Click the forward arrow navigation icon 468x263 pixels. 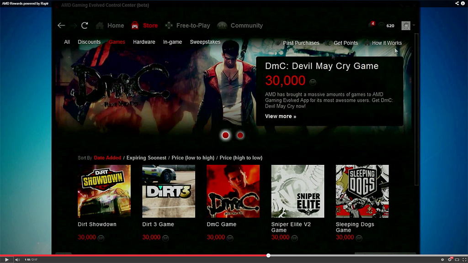coord(74,26)
